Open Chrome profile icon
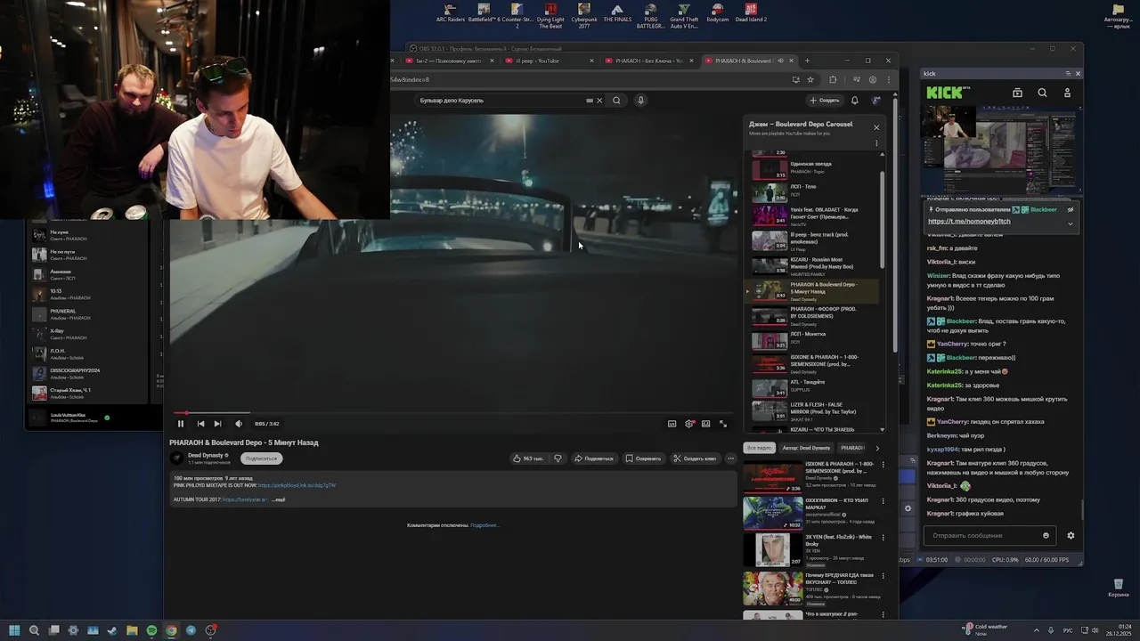The image size is (1140, 641). click(x=872, y=79)
